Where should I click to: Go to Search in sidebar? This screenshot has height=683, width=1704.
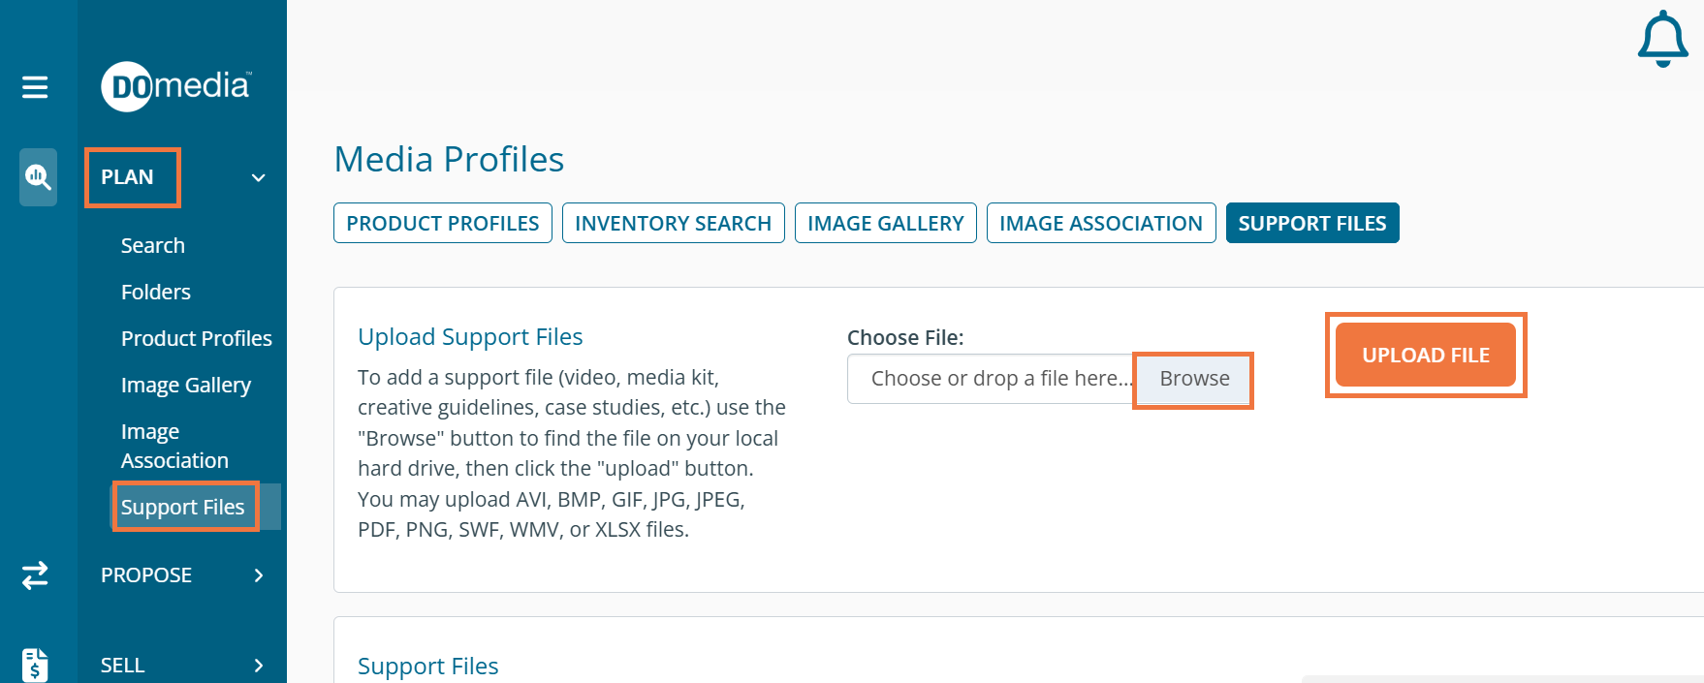pyautogui.click(x=153, y=246)
